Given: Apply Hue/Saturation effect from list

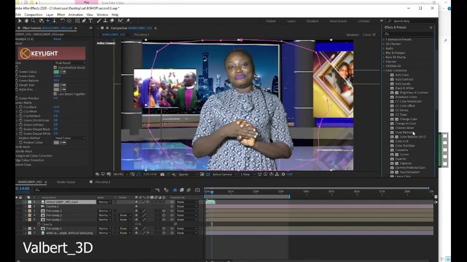Looking at the screenshot, I should [x=410, y=172].
